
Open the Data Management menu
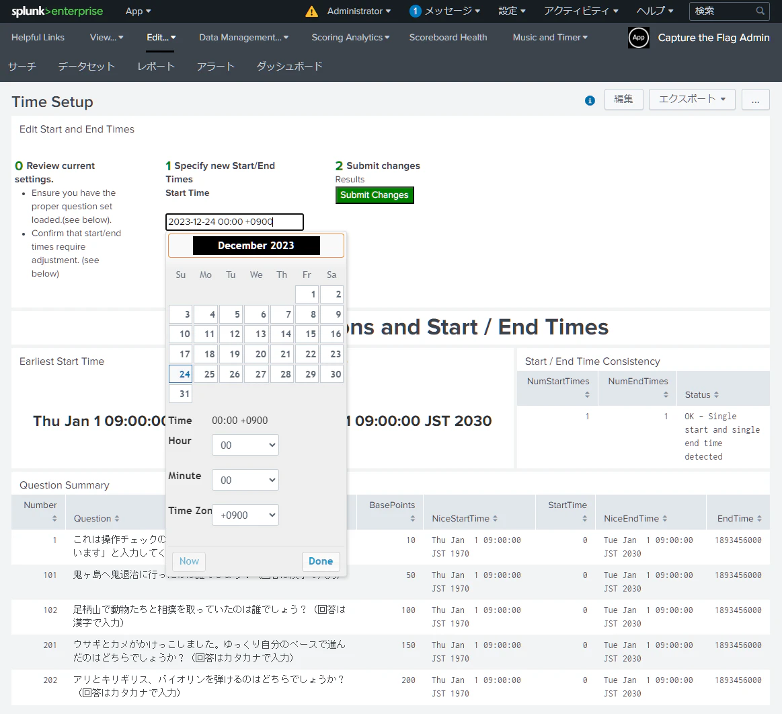pos(244,38)
